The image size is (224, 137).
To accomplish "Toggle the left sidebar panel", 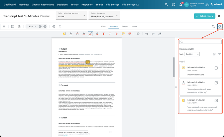I will pos(13,27).
